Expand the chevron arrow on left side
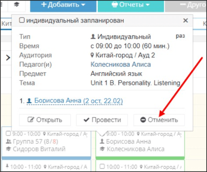The image size is (207, 172). tap(8, 58)
